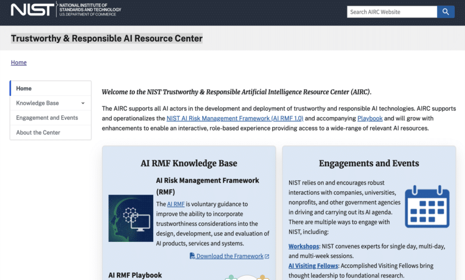Click the italic Welcome to the NIST AIRC sentence
465x280 pixels.
236,92
